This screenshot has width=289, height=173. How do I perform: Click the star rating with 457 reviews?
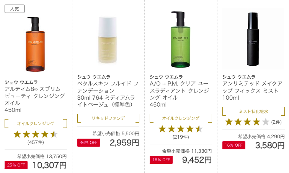click(36, 134)
